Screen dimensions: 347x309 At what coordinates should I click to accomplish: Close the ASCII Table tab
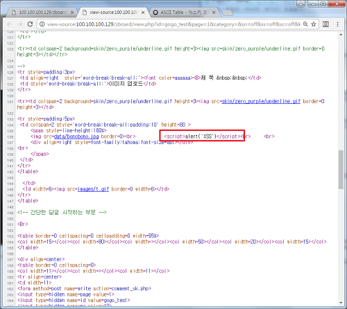(214, 12)
